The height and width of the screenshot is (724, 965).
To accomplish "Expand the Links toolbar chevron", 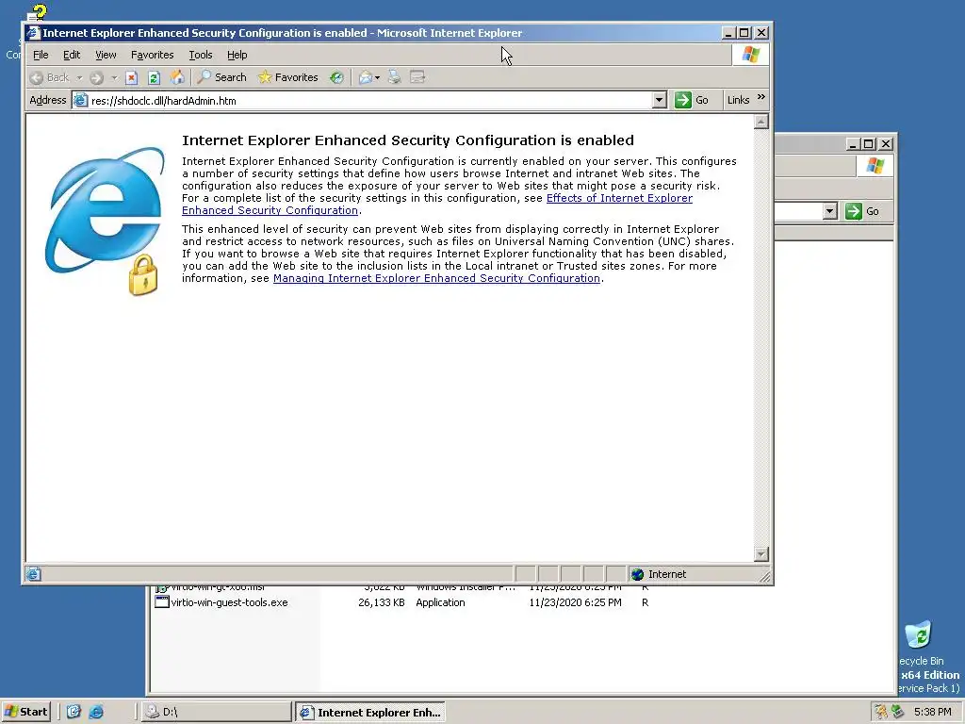I will point(761,97).
